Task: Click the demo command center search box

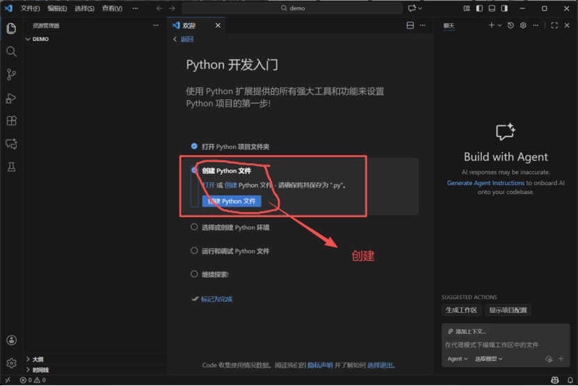Action: point(292,8)
